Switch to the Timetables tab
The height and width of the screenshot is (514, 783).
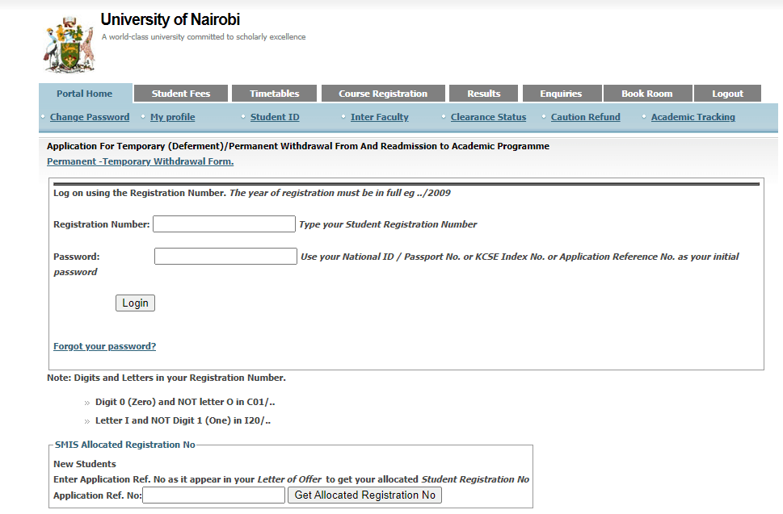[274, 94]
